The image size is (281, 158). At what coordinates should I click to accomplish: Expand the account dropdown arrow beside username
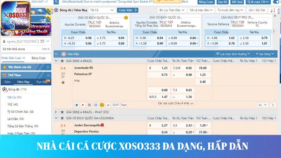coord(48,41)
